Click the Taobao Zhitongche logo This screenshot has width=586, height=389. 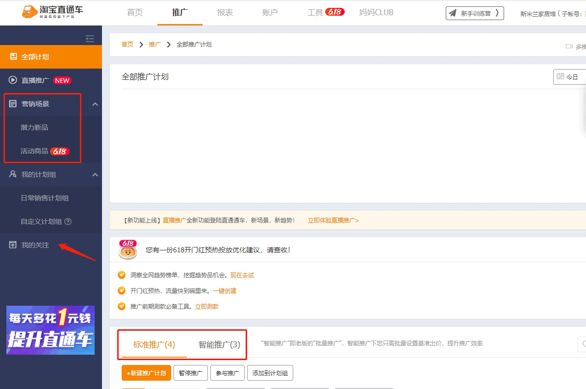tap(52, 12)
